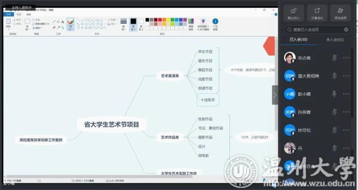
Task: Collapse the member panel with arrow handle
Action: (x=275, y=95)
